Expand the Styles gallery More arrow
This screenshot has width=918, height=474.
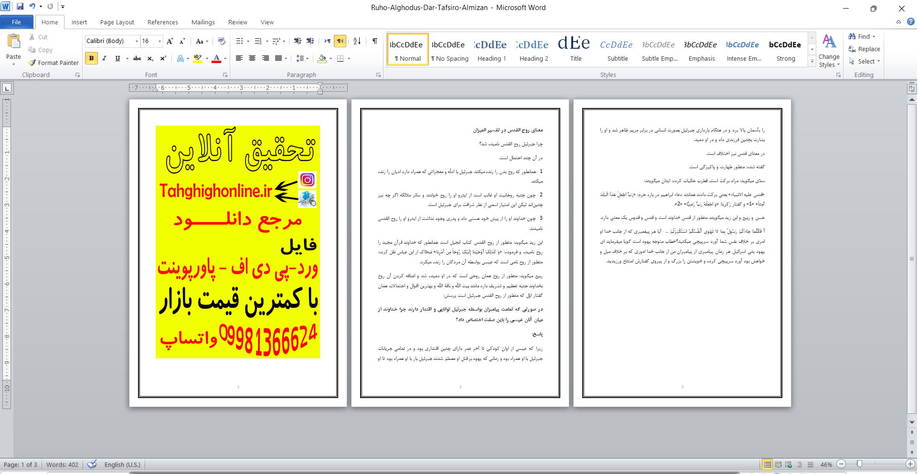tap(812, 61)
